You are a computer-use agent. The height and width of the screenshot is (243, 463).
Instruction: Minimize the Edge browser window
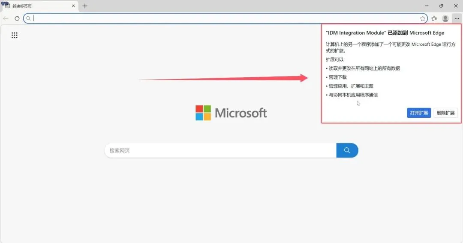coord(427,6)
